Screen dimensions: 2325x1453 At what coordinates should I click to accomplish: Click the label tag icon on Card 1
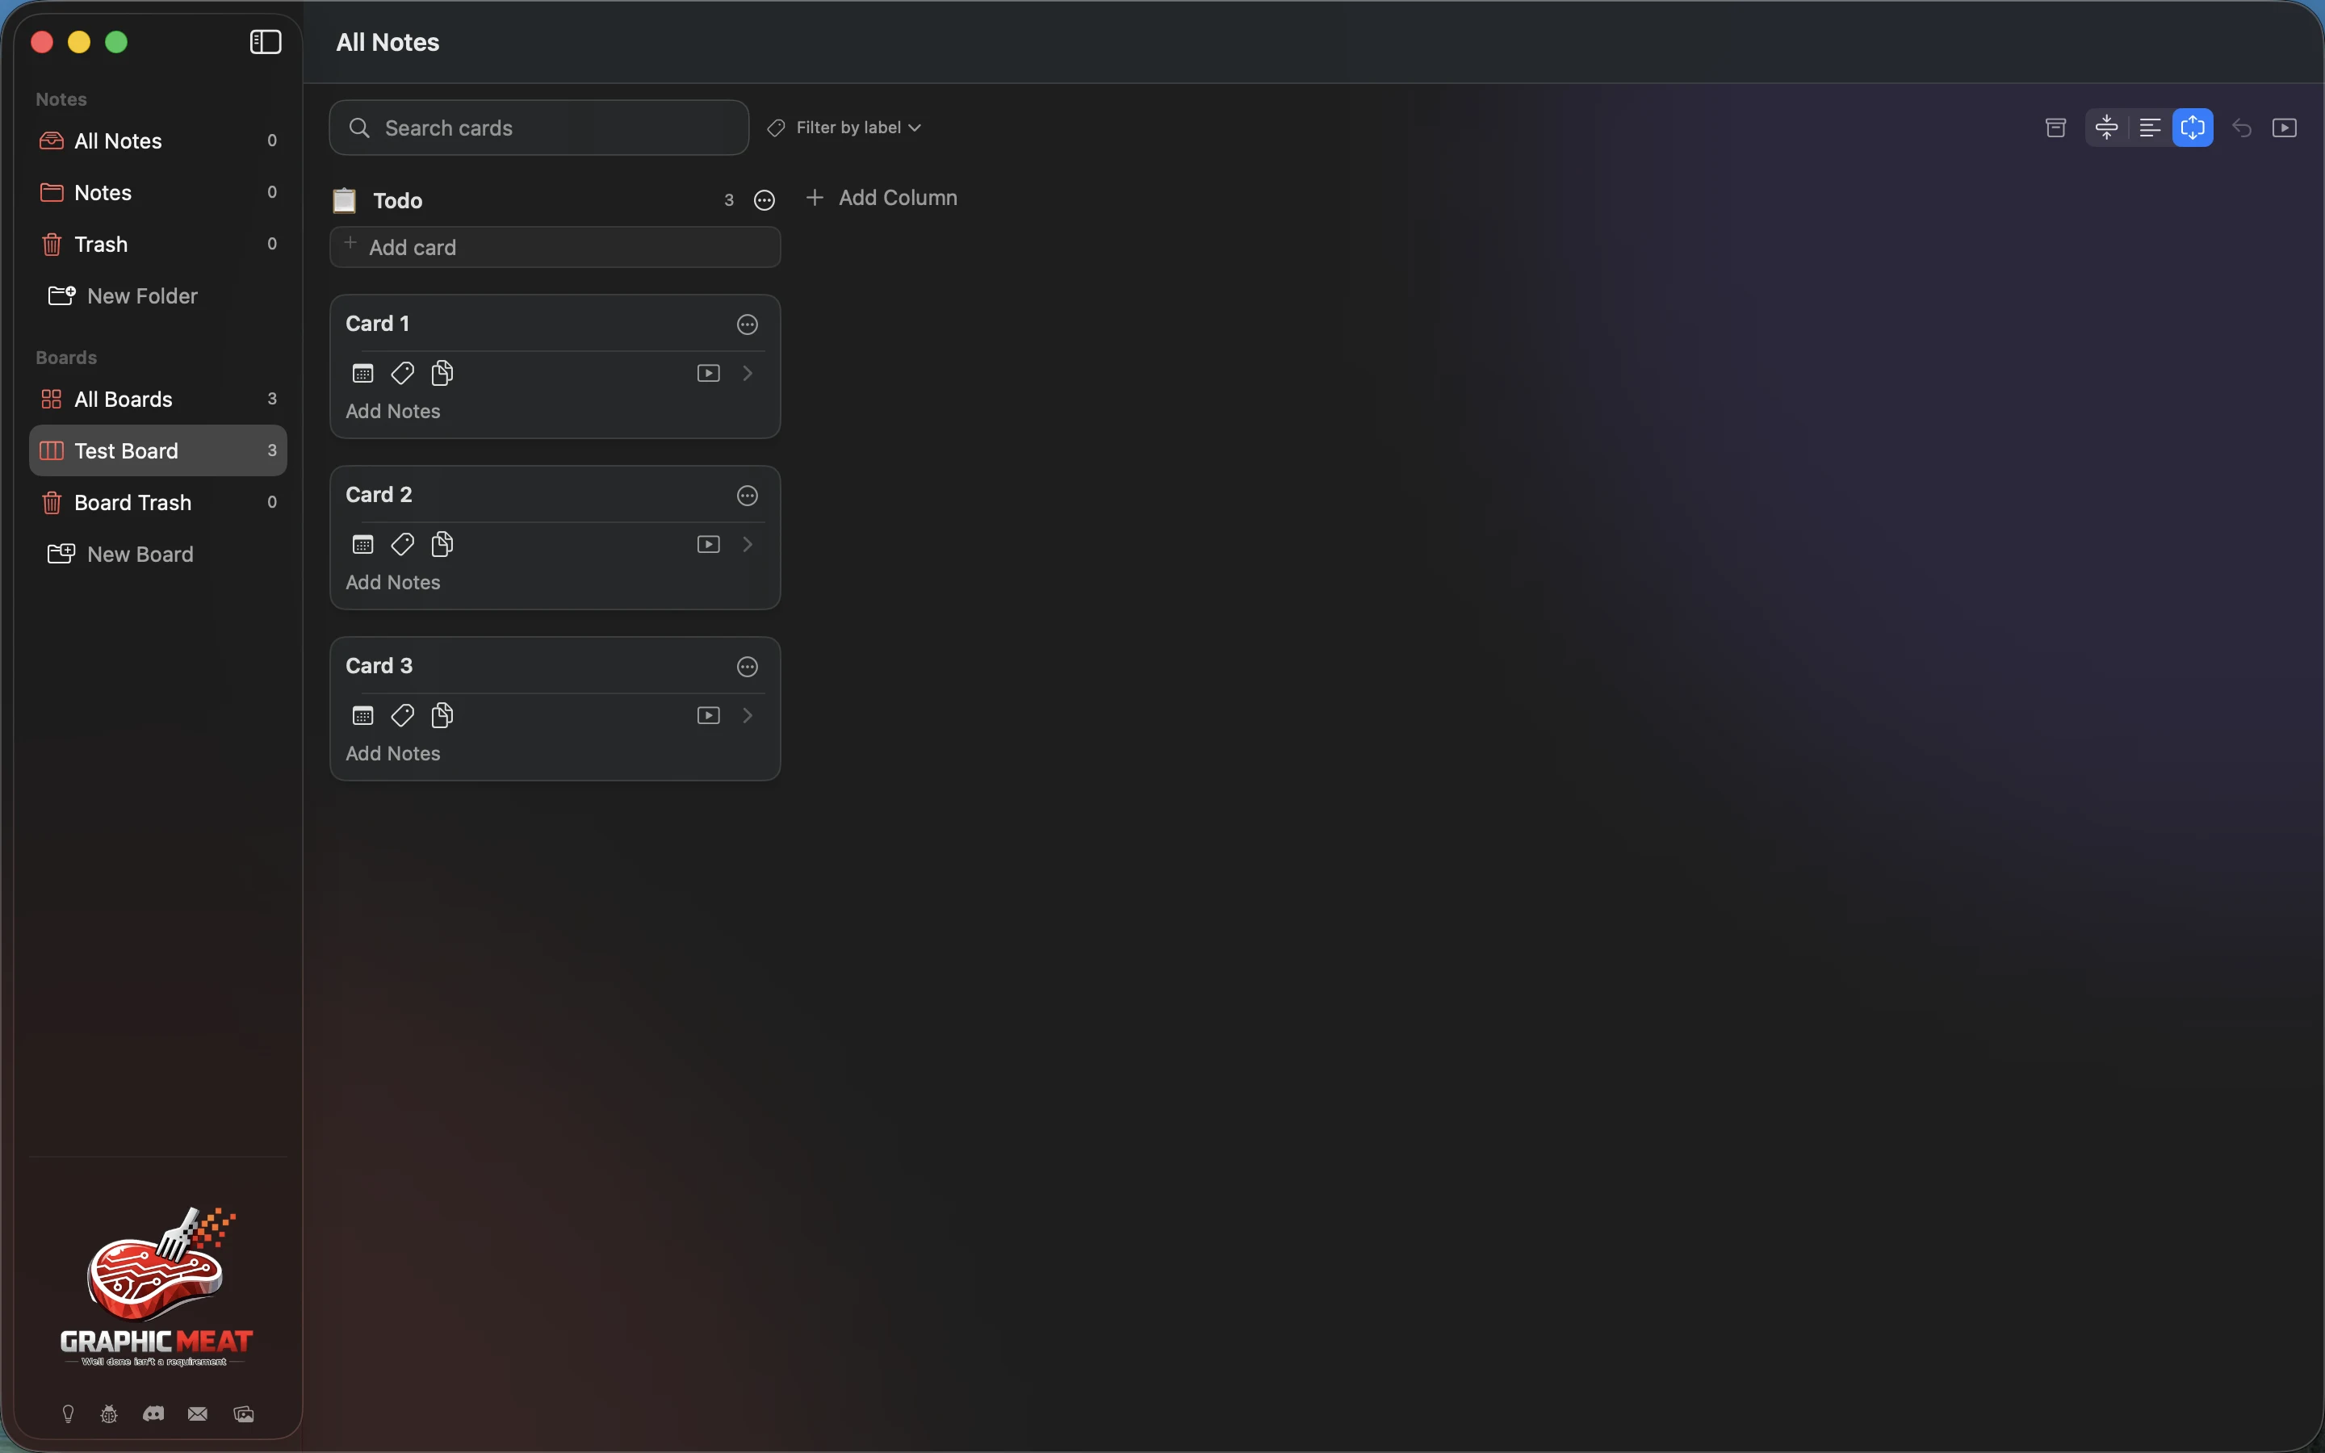(403, 373)
